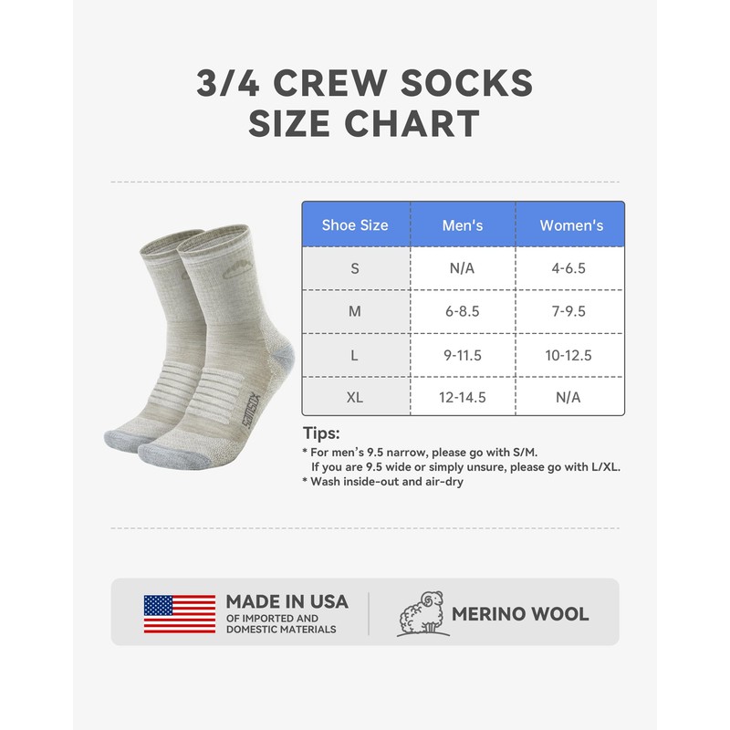Select the women's 4-6.5 size cell
The height and width of the screenshot is (730, 730).
pos(571,268)
